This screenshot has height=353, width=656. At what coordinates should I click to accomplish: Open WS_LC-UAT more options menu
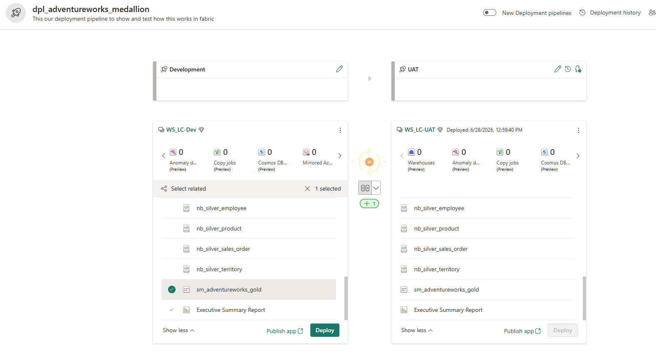click(579, 130)
